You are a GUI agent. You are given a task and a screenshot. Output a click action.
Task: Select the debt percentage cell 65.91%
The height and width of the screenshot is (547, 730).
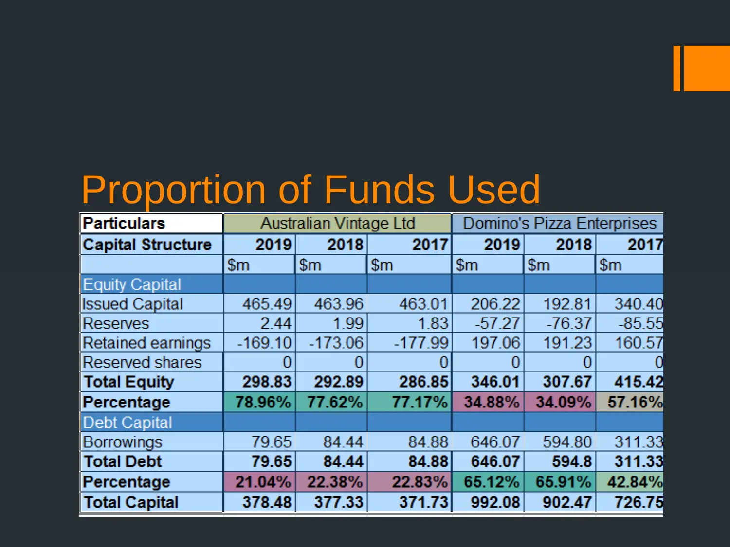click(560, 482)
